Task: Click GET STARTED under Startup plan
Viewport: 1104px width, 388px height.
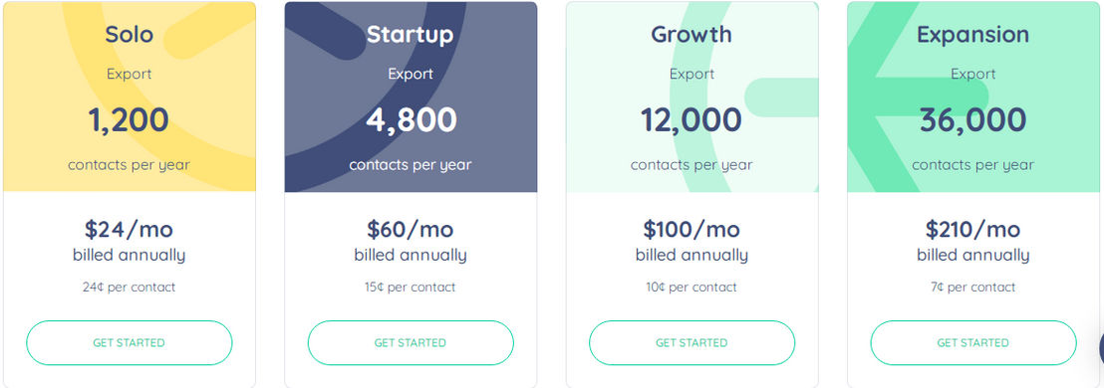Action: [411, 343]
